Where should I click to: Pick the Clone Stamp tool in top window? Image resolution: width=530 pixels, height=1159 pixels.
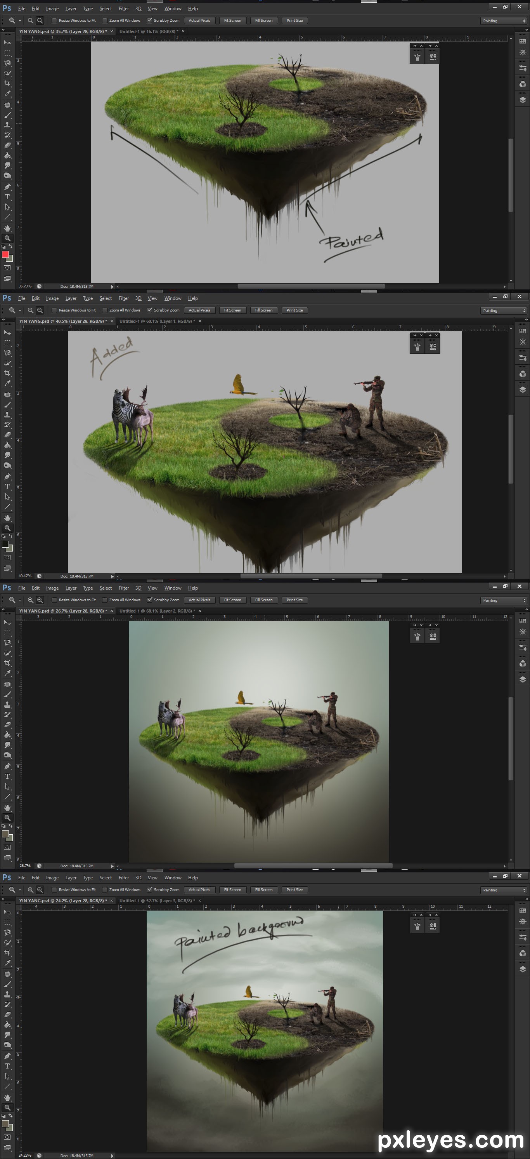pyautogui.click(x=7, y=125)
